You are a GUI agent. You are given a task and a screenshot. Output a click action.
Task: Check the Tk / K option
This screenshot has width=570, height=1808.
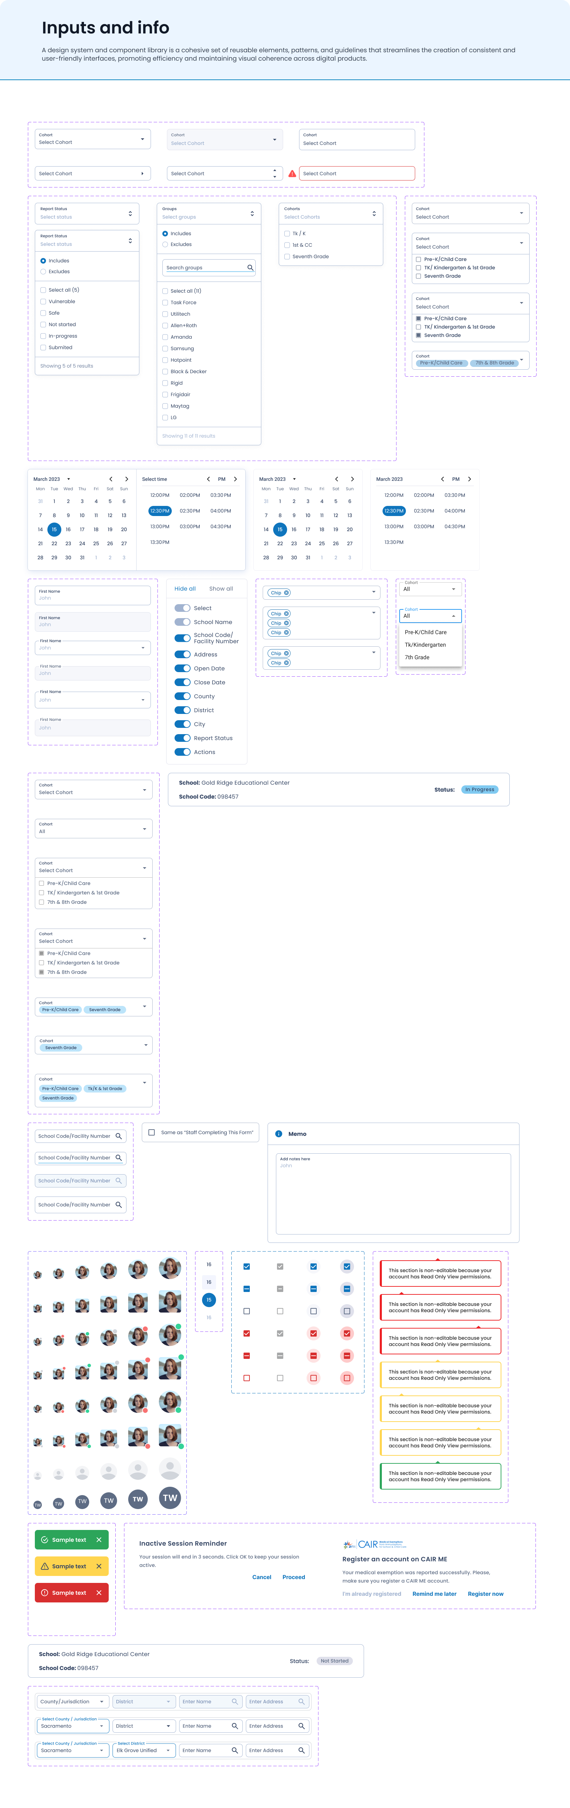point(287,234)
